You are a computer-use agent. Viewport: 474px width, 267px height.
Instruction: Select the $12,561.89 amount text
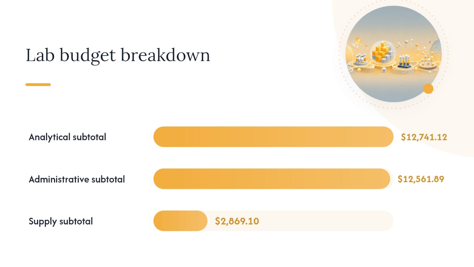pos(421,179)
